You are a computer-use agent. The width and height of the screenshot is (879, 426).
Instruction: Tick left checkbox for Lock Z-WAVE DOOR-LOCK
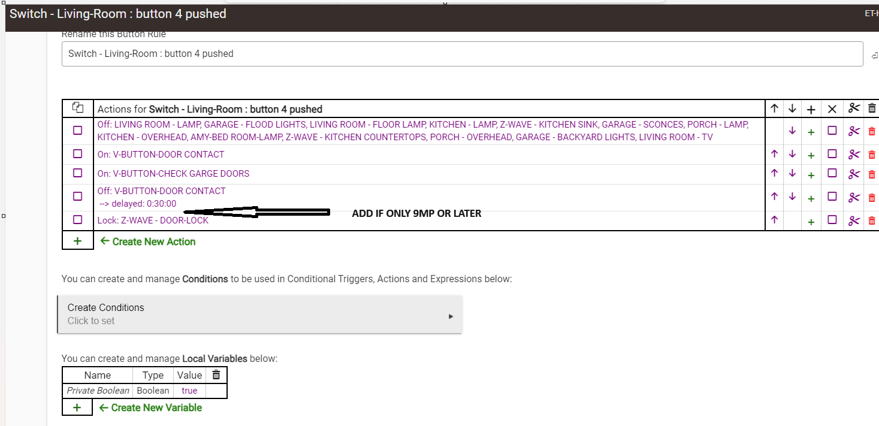click(77, 220)
